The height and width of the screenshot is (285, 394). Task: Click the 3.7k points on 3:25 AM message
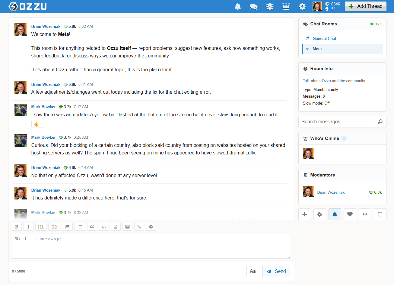(65, 138)
